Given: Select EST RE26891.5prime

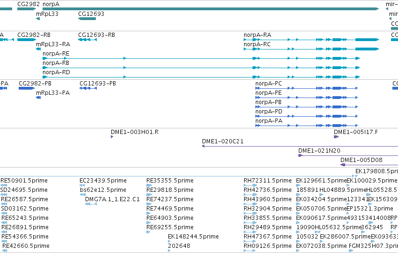Looking at the screenshot, I should [x=25, y=227].
